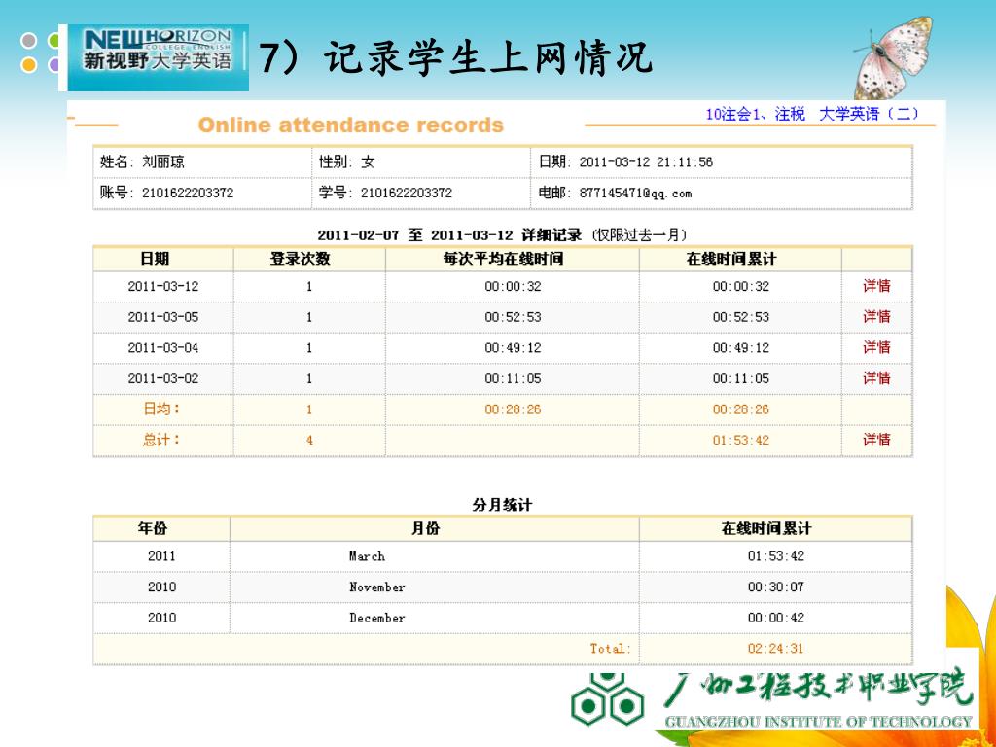Click the class link 10注会1、注税 大学英语（二）
The image size is (996, 747).
tap(812, 115)
